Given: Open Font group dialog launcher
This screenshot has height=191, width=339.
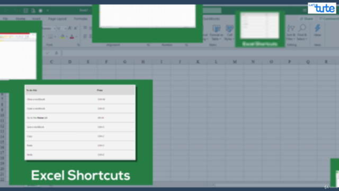Looking at the screenshot, I should pos(78,45).
